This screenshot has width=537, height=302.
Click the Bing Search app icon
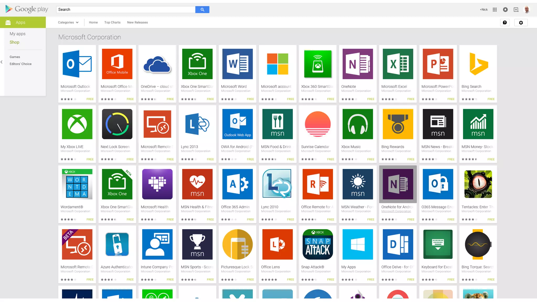pos(478,64)
